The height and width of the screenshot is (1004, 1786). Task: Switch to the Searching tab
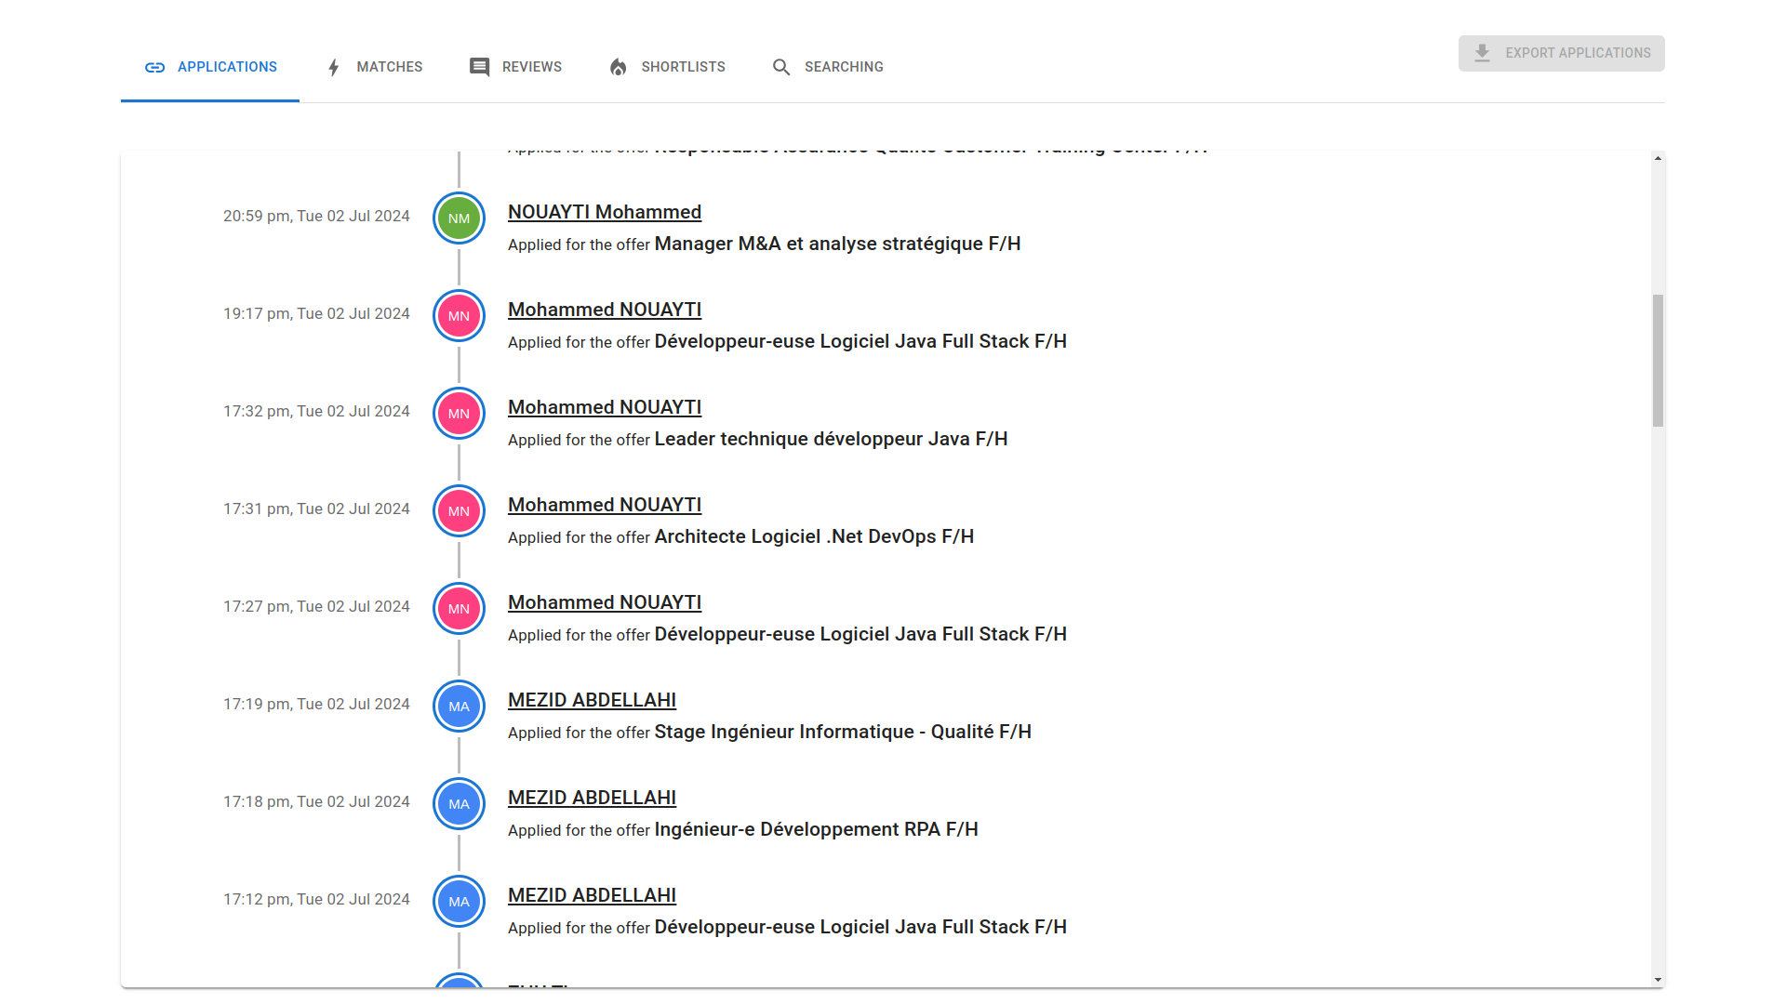tap(844, 67)
